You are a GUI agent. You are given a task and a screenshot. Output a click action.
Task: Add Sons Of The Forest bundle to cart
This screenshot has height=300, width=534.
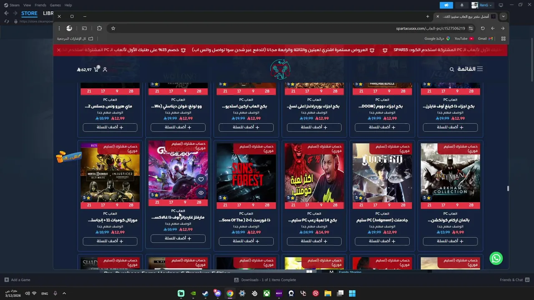point(246,241)
